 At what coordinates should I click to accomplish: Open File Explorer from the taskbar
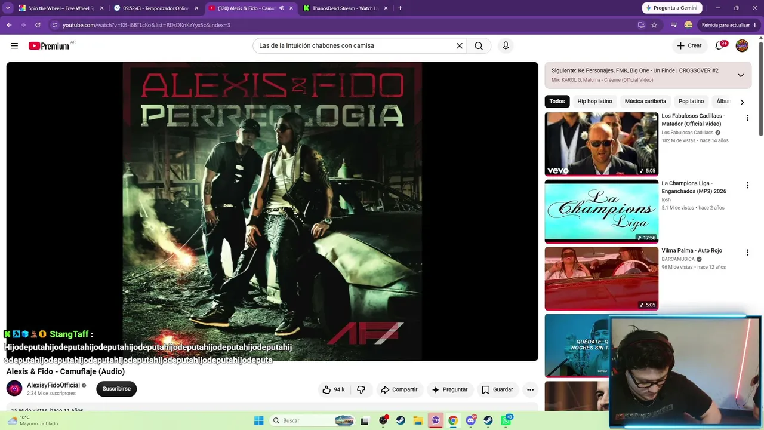(x=418, y=420)
